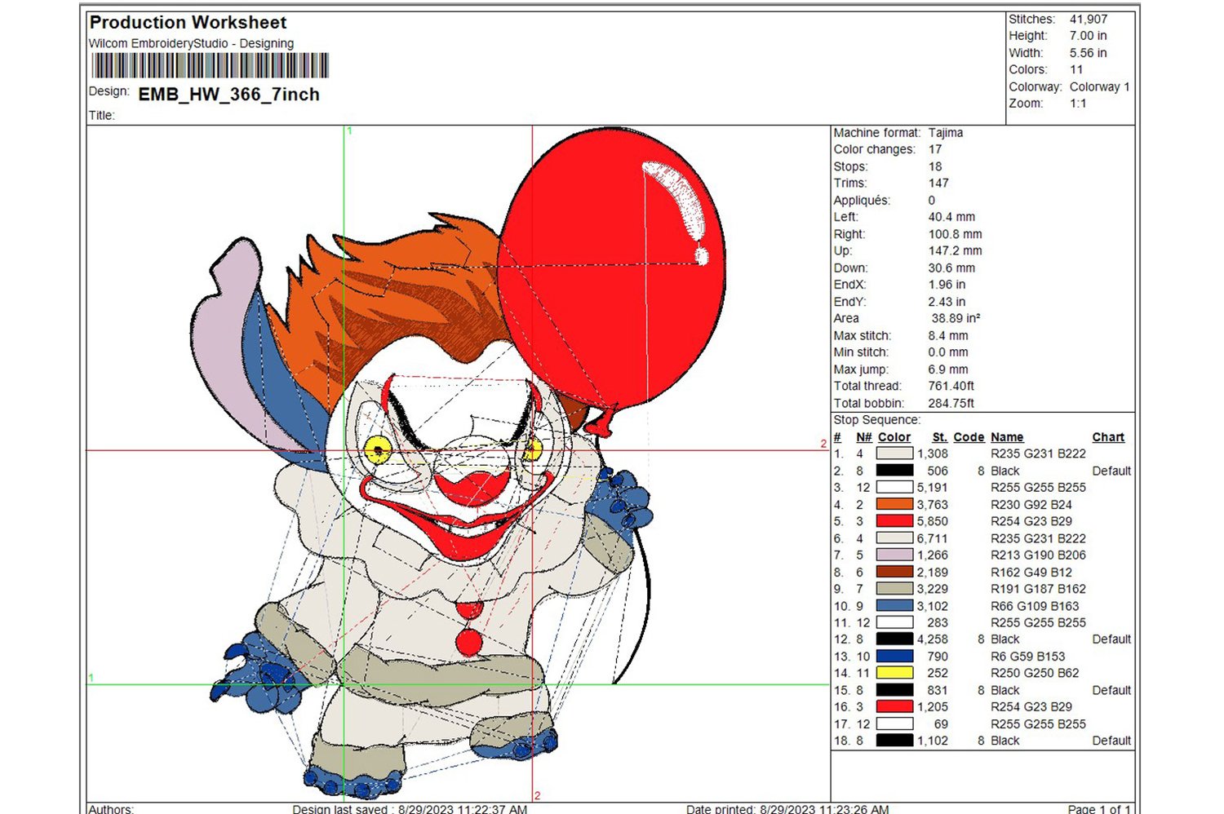The height and width of the screenshot is (814, 1224).
Task: Select the color changes value '17'
Action: 935,149
